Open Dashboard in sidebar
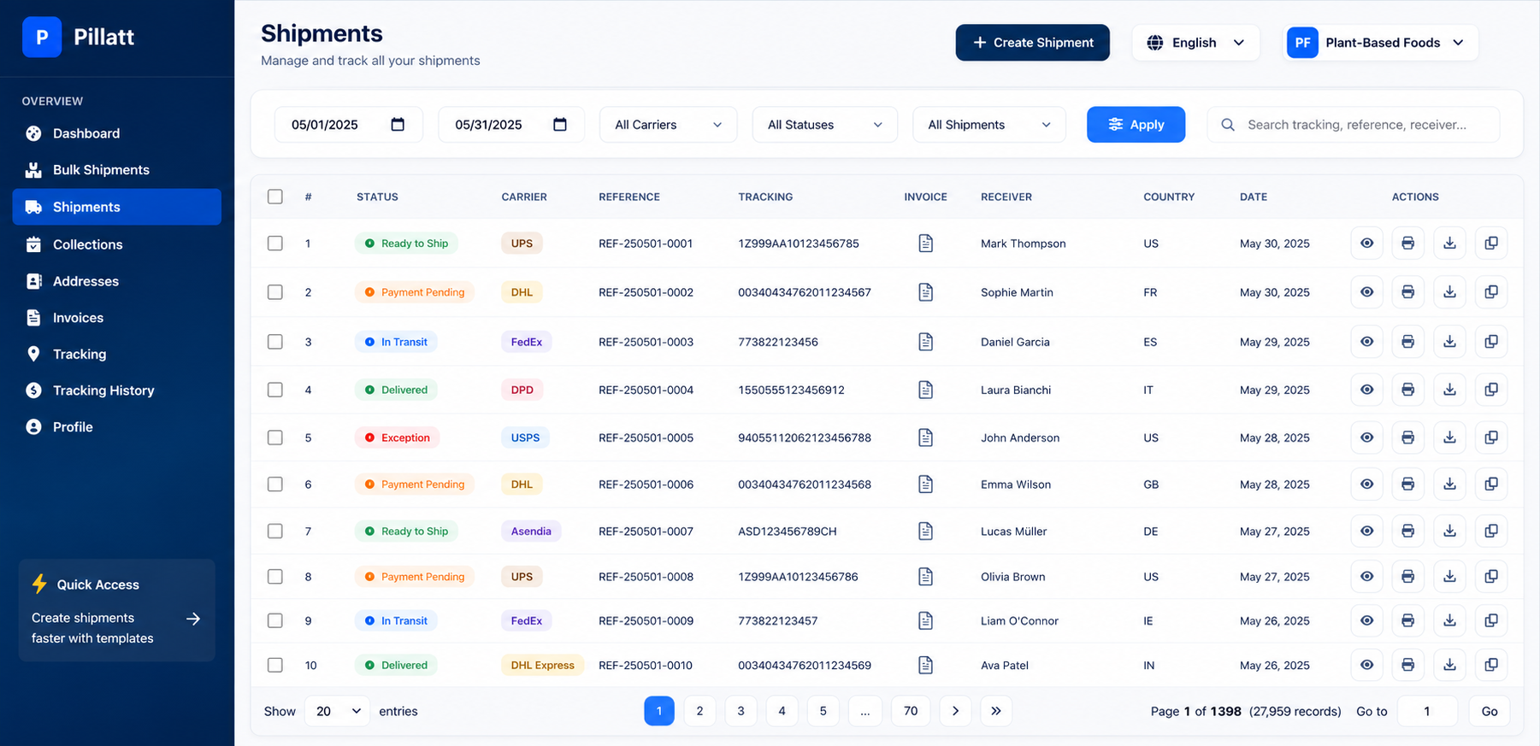 (116, 133)
